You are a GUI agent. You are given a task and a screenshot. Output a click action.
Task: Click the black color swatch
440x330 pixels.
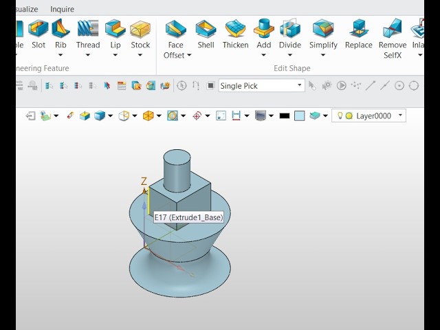[285, 115]
